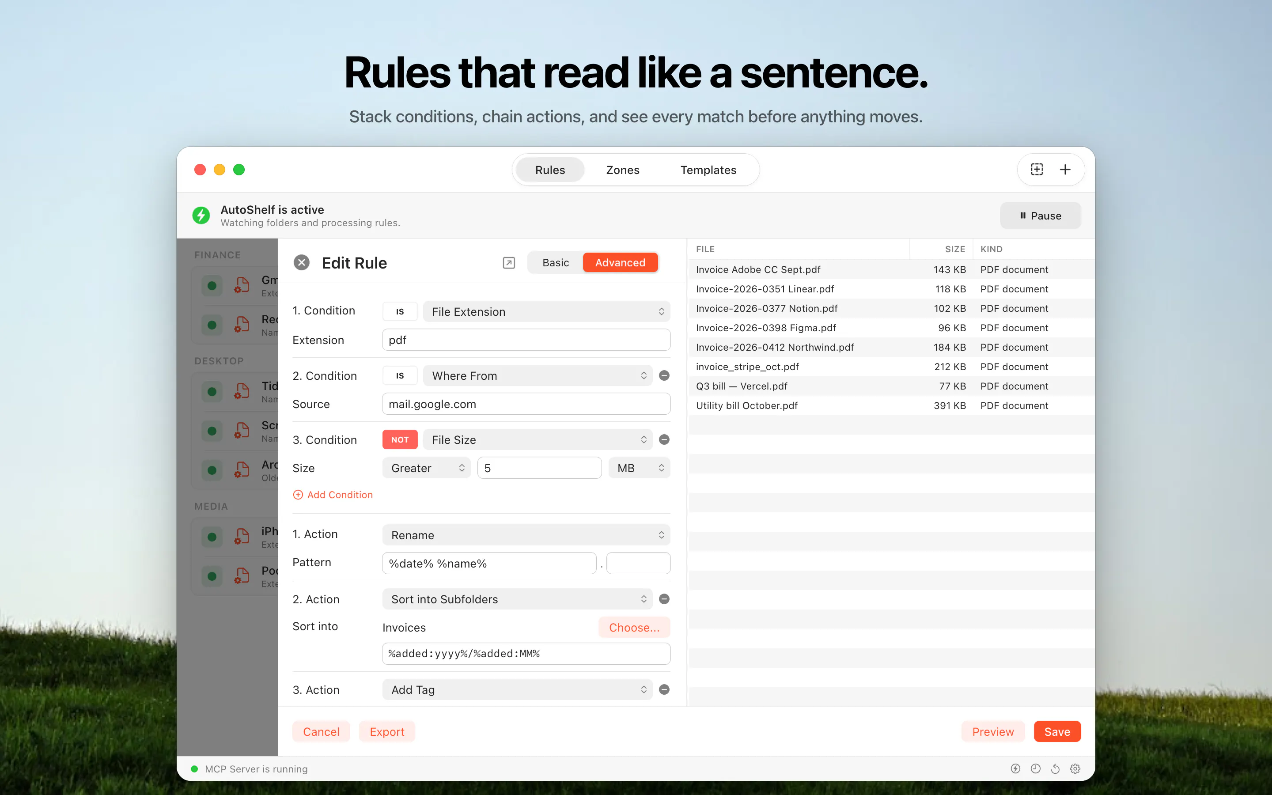The height and width of the screenshot is (795, 1272).
Task: Click the plus icon to add a new rule
Action: [1065, 169]
